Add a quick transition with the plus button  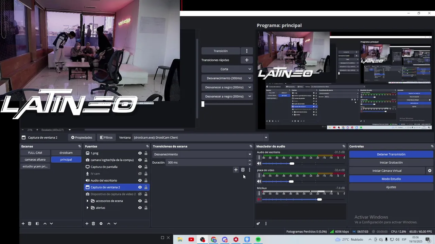247,60
